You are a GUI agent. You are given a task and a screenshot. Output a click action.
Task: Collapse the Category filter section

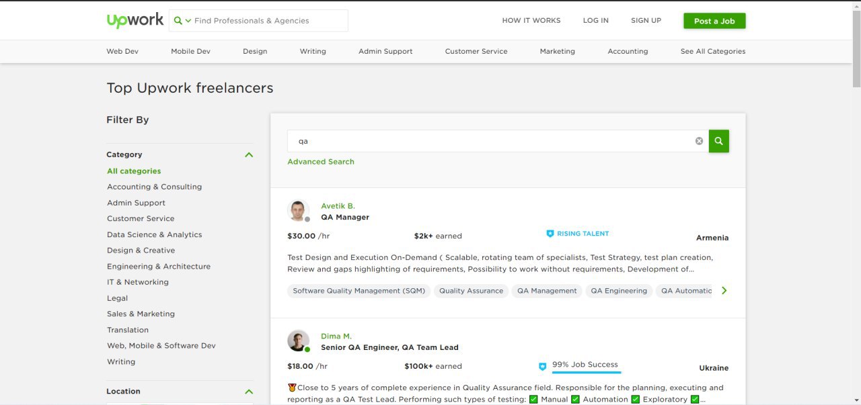(x=249, y=154)
